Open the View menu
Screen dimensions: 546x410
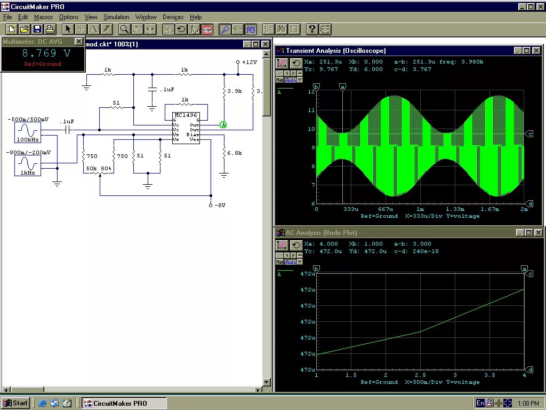click(91, 17)
